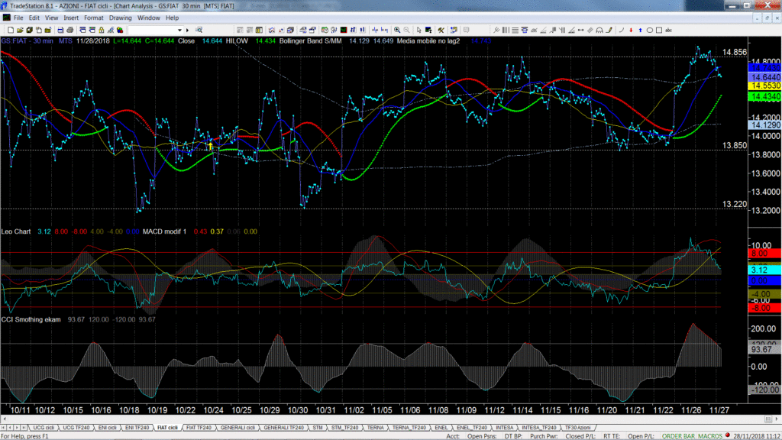Click the padlock icon in toolbar
The height and width of the screenshot is (440, 782).
(x=102, y=30)
